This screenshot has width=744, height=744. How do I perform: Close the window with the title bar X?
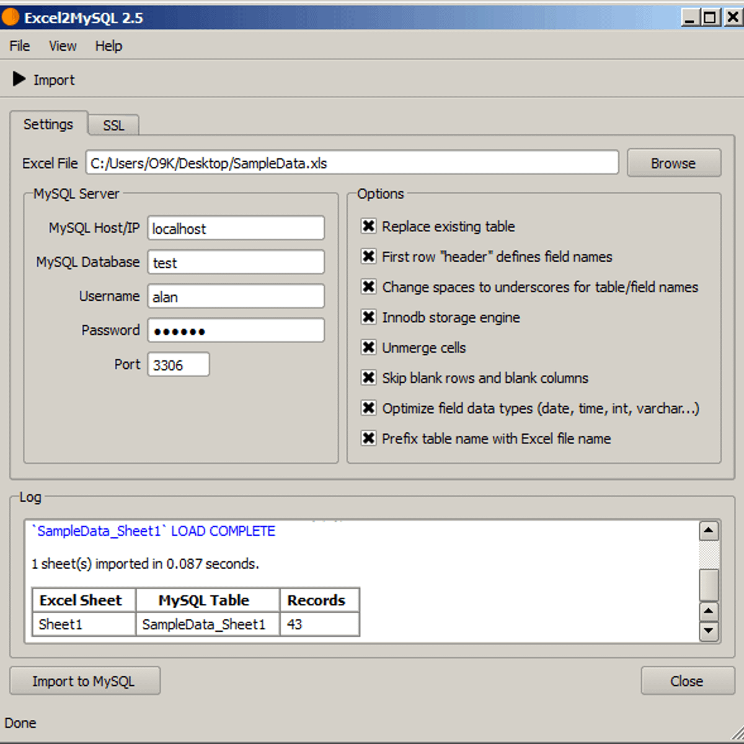click(x=732, y=17)
